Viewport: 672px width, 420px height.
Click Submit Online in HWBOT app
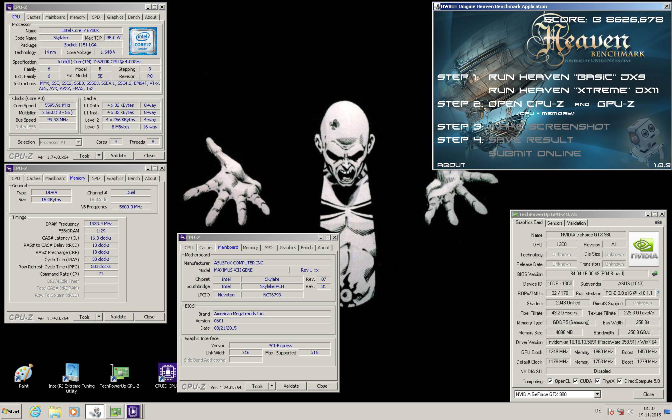(535, 154)
